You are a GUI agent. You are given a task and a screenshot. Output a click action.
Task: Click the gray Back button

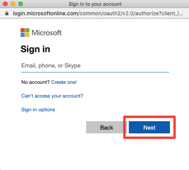click(x=107, y=127)
